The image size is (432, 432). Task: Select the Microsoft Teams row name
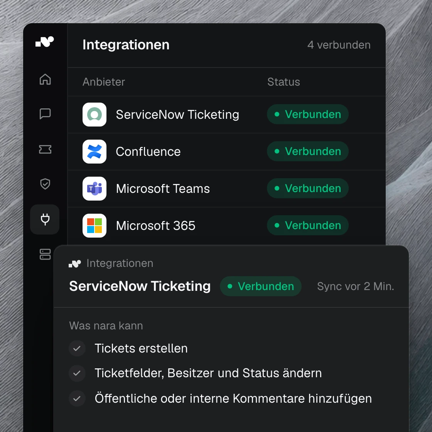point(163,189)
